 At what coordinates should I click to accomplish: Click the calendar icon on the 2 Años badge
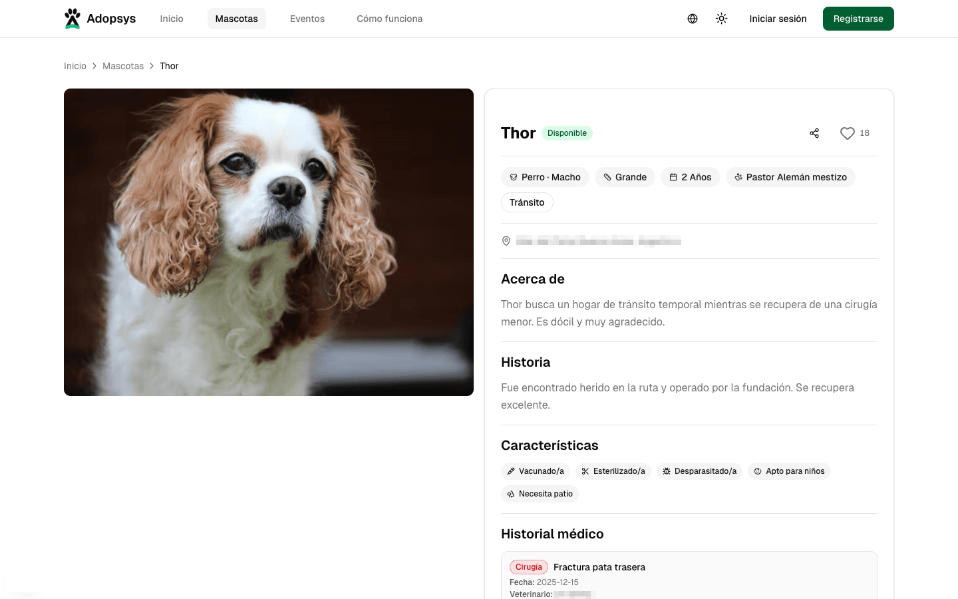[x=674, y=176]
